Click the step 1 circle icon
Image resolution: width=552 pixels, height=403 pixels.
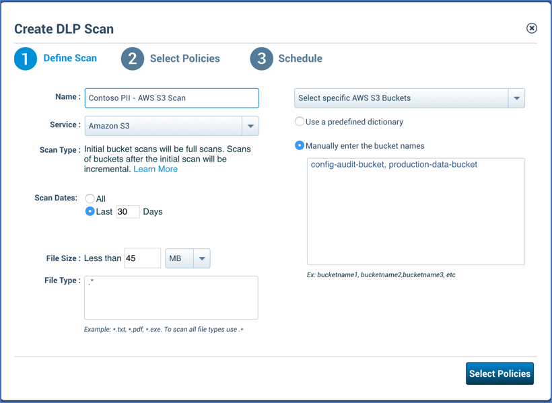click(x=26, y=59)
